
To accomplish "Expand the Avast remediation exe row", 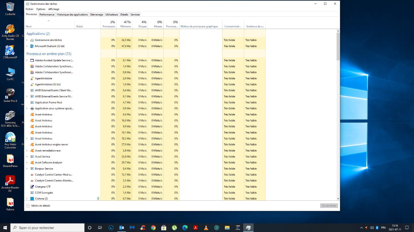I will pos(27,150).
